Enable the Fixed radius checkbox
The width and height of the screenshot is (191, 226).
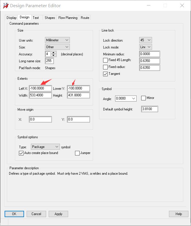pos(105,67)
